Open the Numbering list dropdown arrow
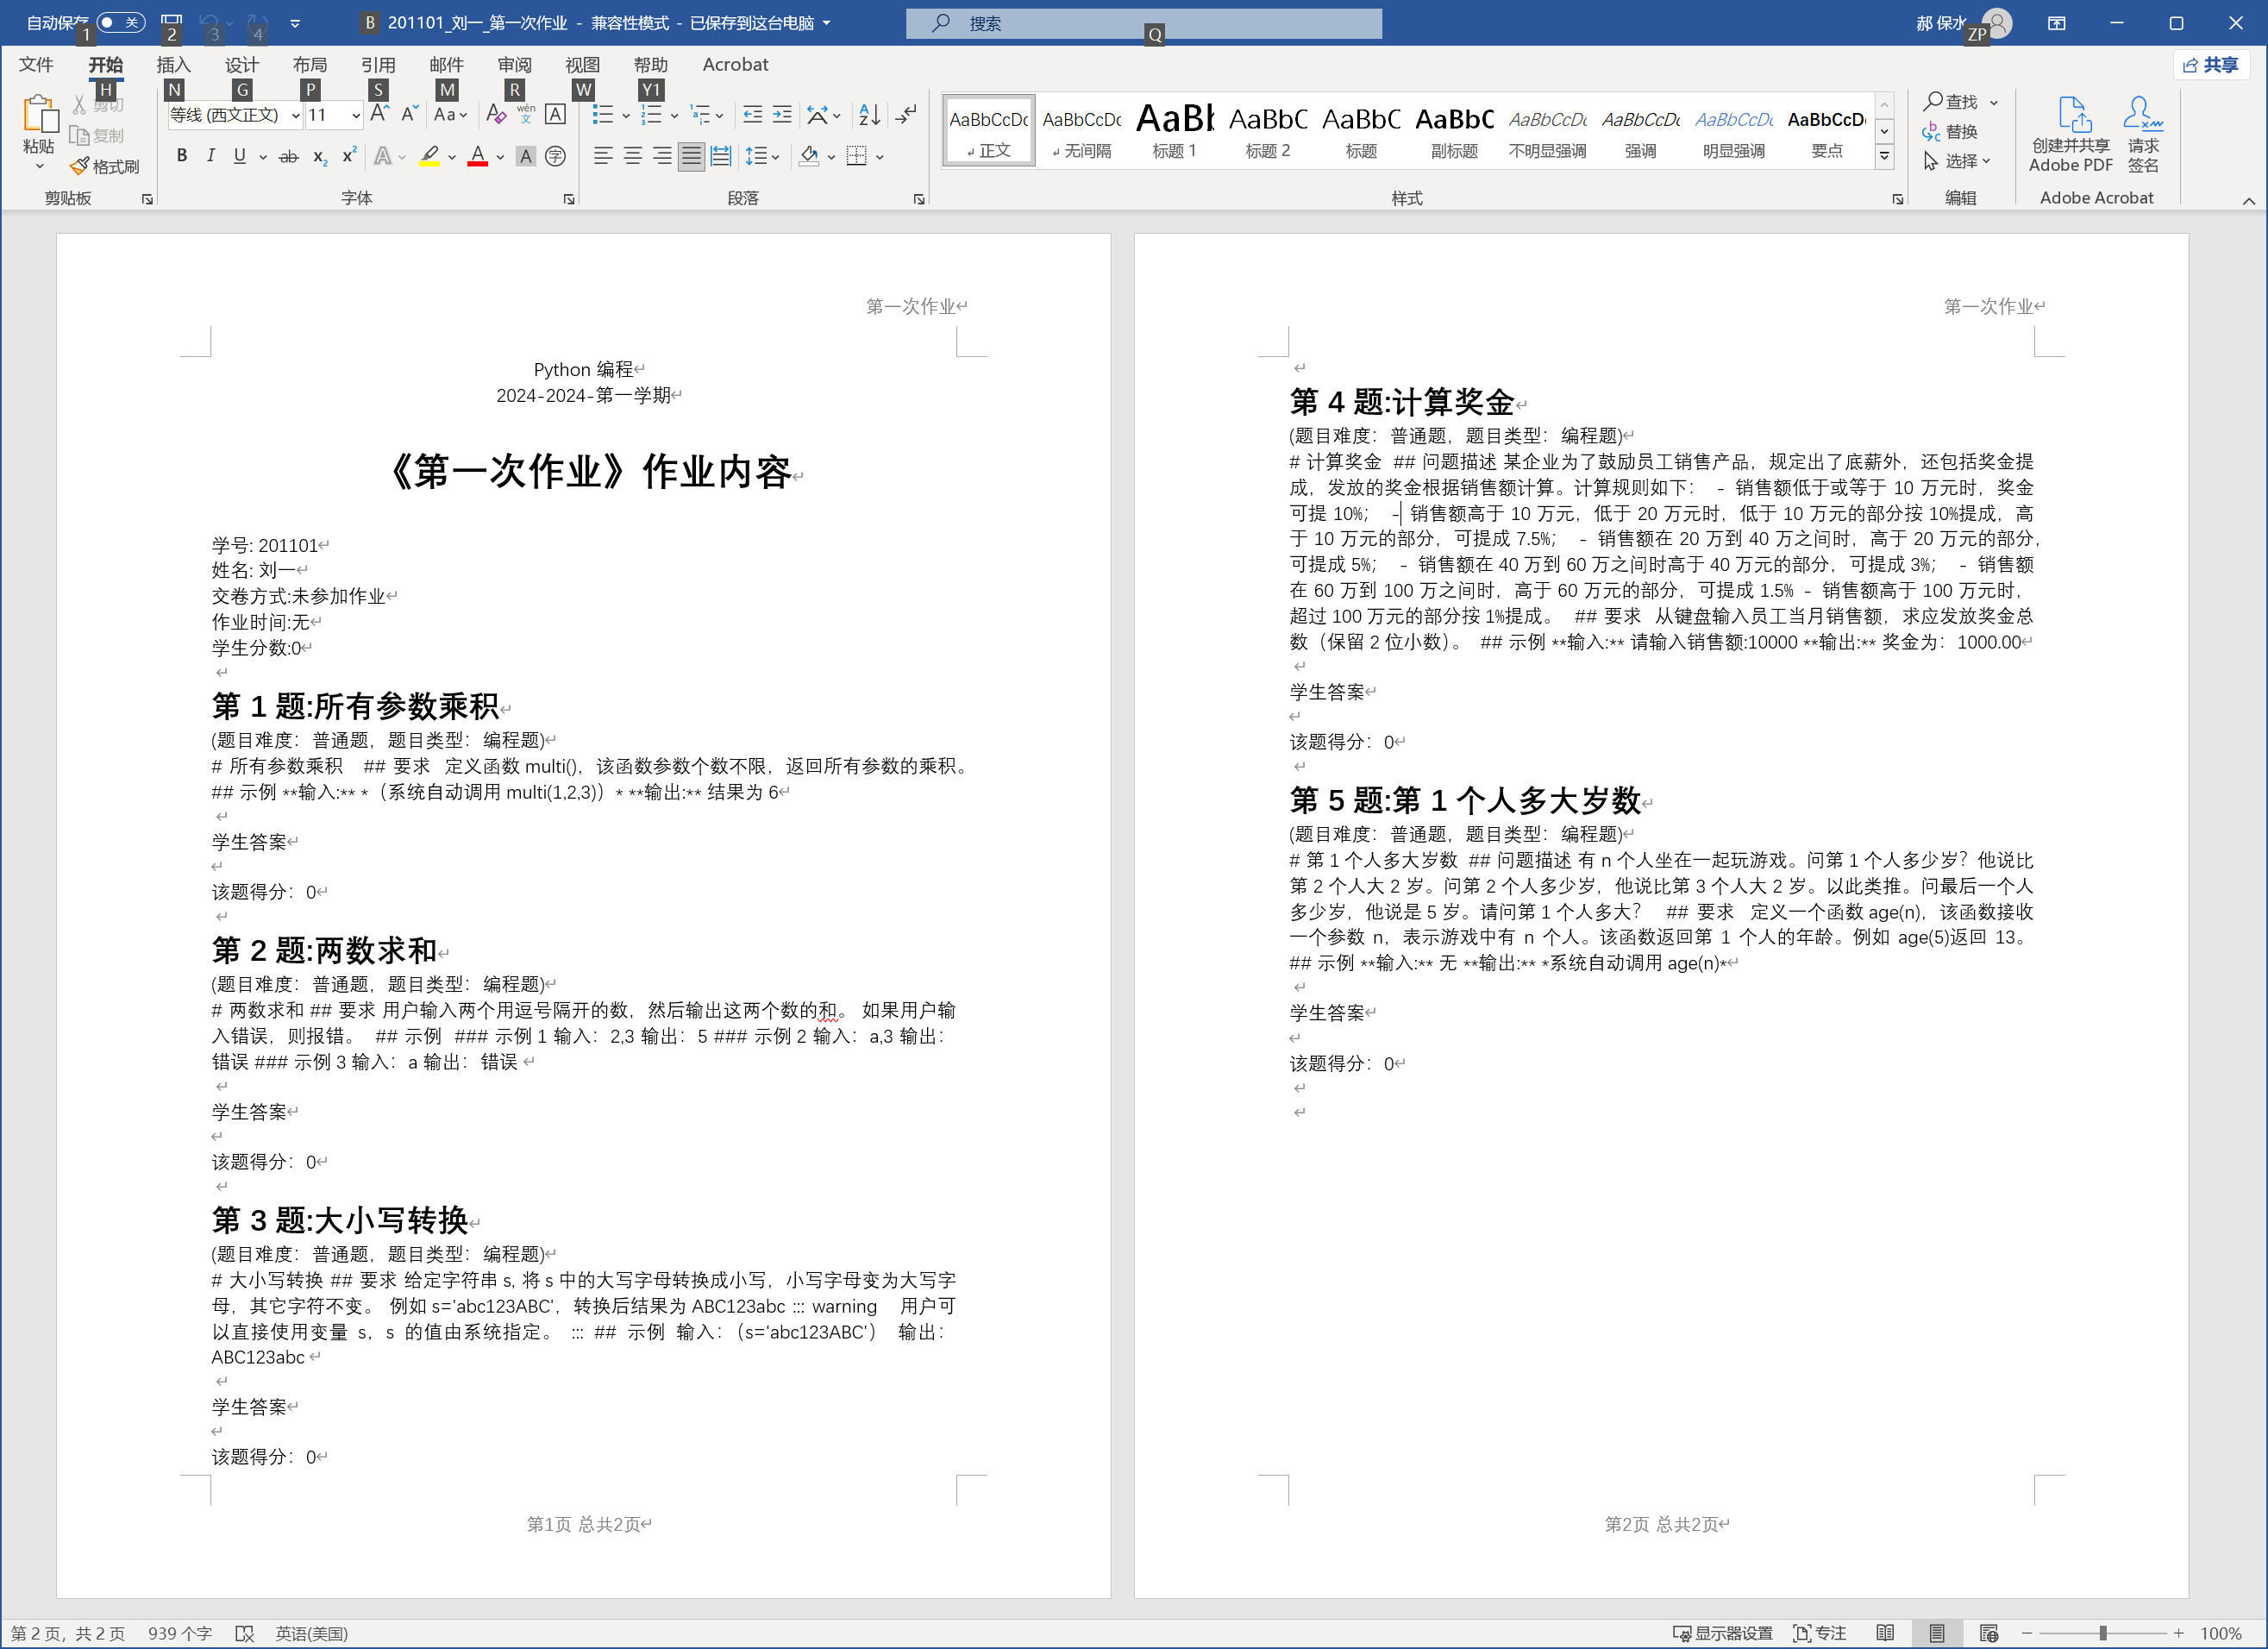Viewport: 2268px width, 1649px height. coord(675,115)
